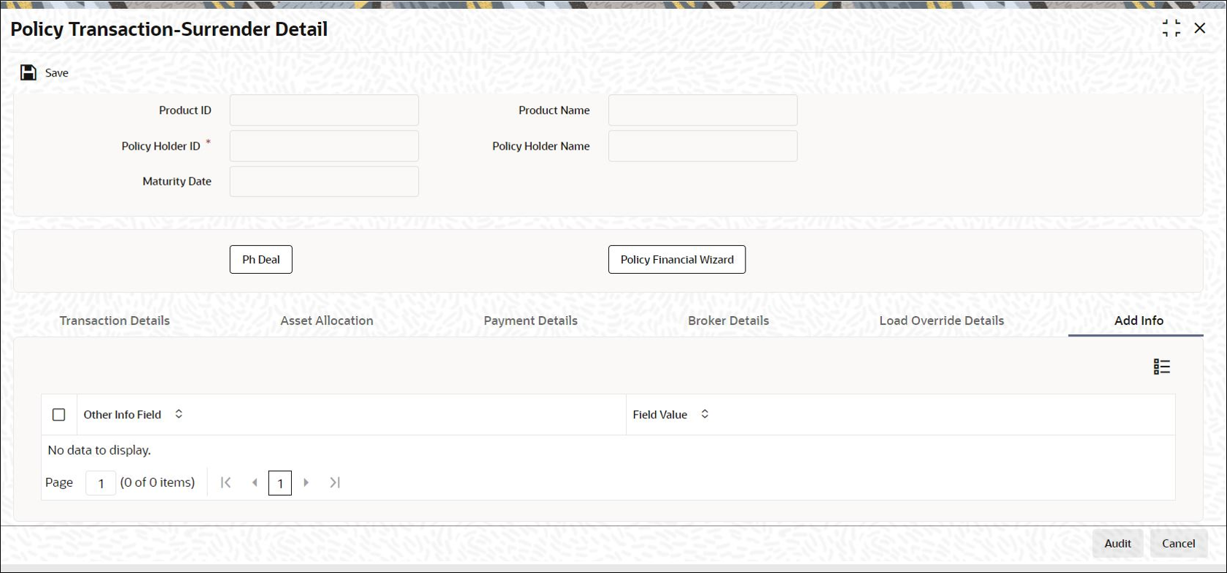Screen dimensions: 1227x573
Task: Open the single record view icon
Action: point(1161,366)
